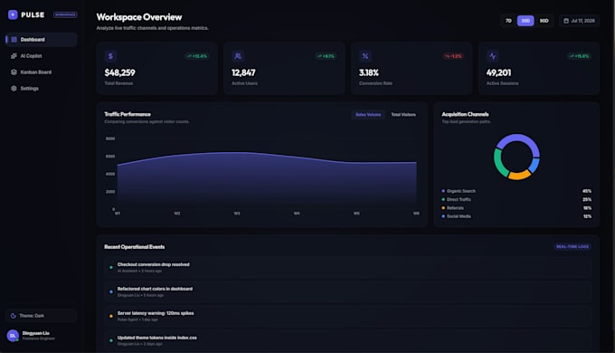Open the date picker showing Jul 17, 2026
The image size is (615, 353).
pyautogui.click(x=579, y=21)
